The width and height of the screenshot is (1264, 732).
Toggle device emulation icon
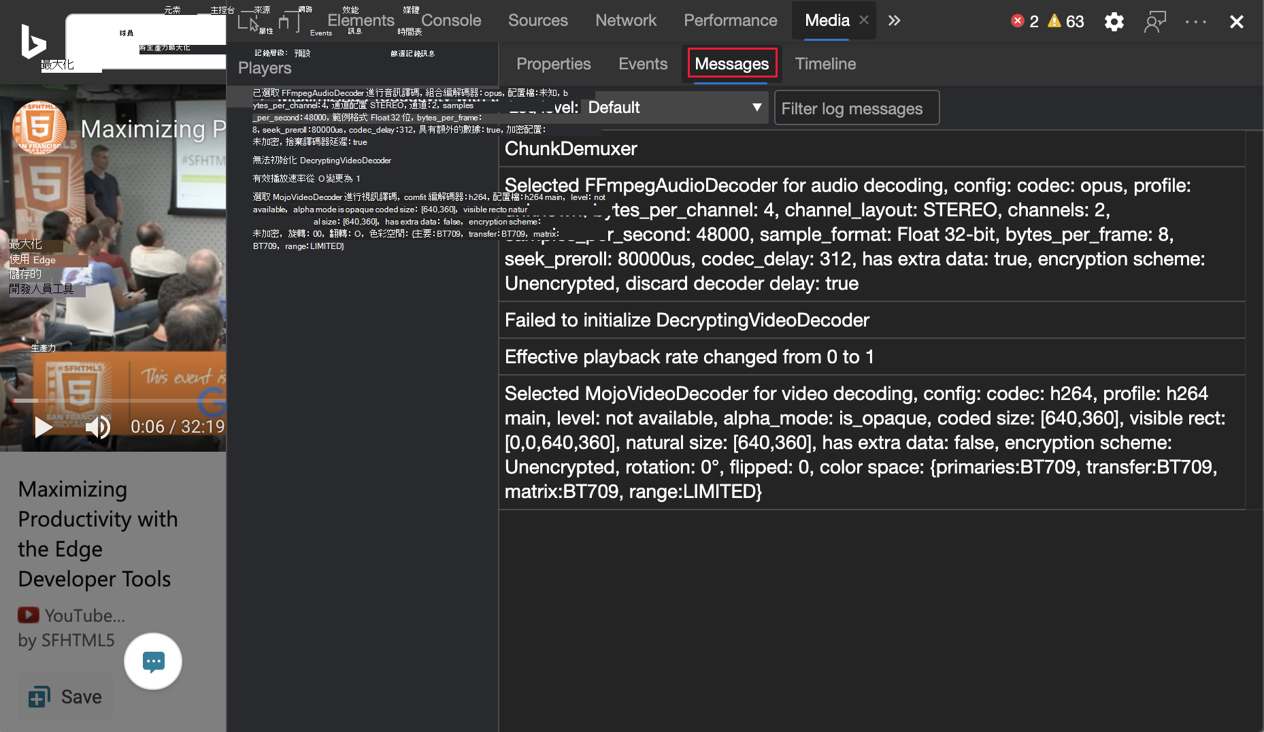coord(288,22)
